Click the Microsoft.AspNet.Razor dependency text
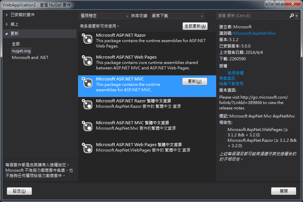The width and height of the screenshot is (303, 202). tap(262, 143)
